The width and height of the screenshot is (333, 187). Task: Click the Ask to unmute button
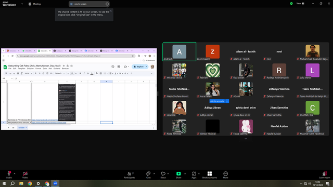click(x=217, y=101)
